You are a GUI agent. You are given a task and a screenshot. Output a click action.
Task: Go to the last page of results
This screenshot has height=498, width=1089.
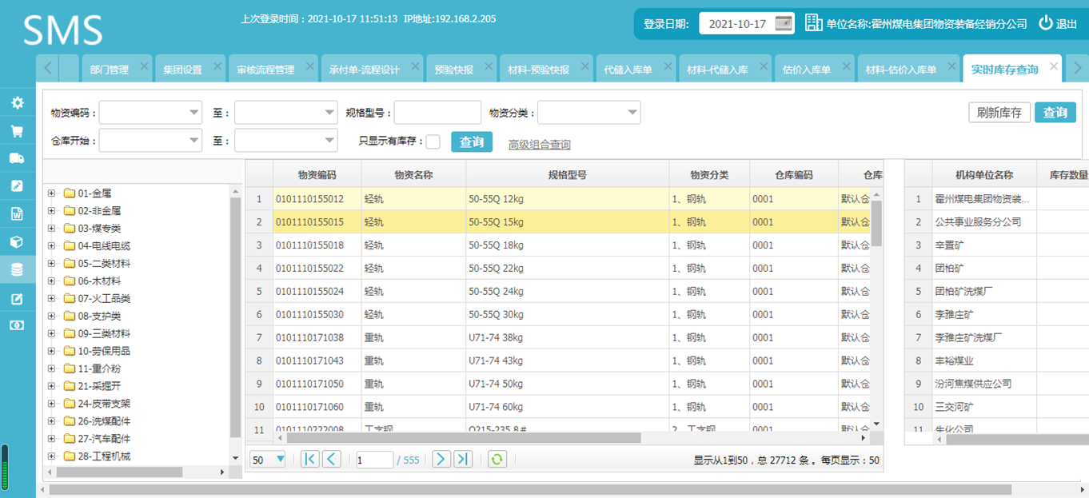(463, 459)
